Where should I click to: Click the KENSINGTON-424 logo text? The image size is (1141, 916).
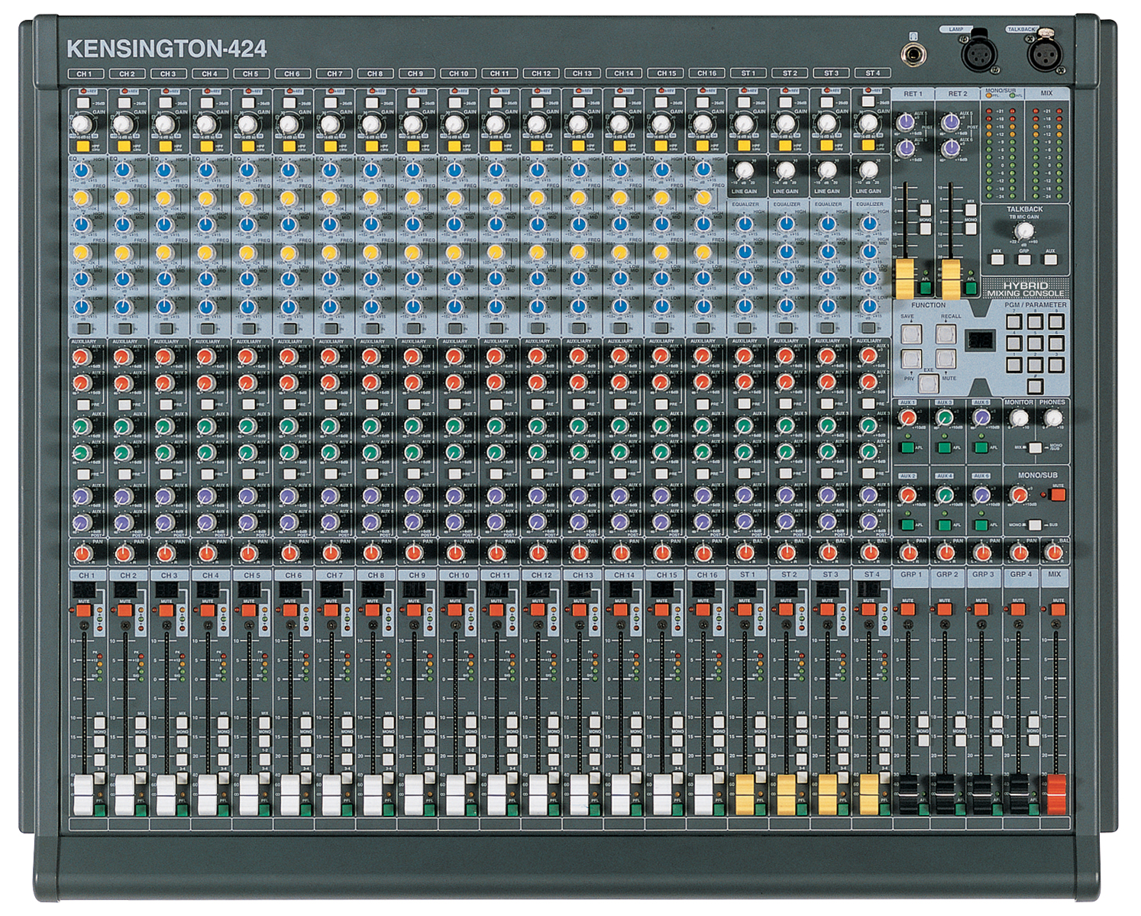pos(166,49)
